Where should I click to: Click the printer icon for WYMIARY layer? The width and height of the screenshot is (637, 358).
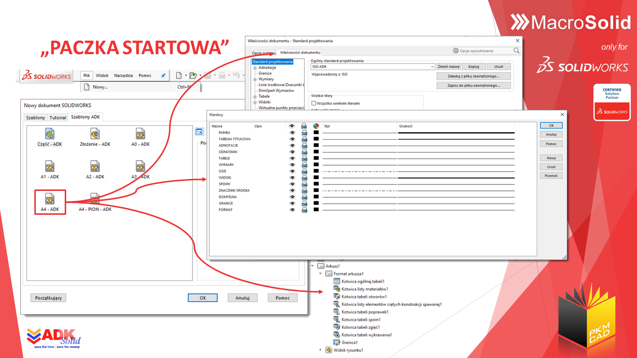click(304, 165)
